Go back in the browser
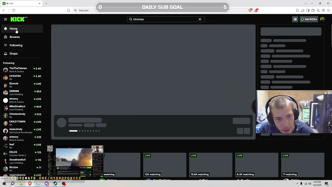This screenshot has height=187, width=332. pos(3,10)
